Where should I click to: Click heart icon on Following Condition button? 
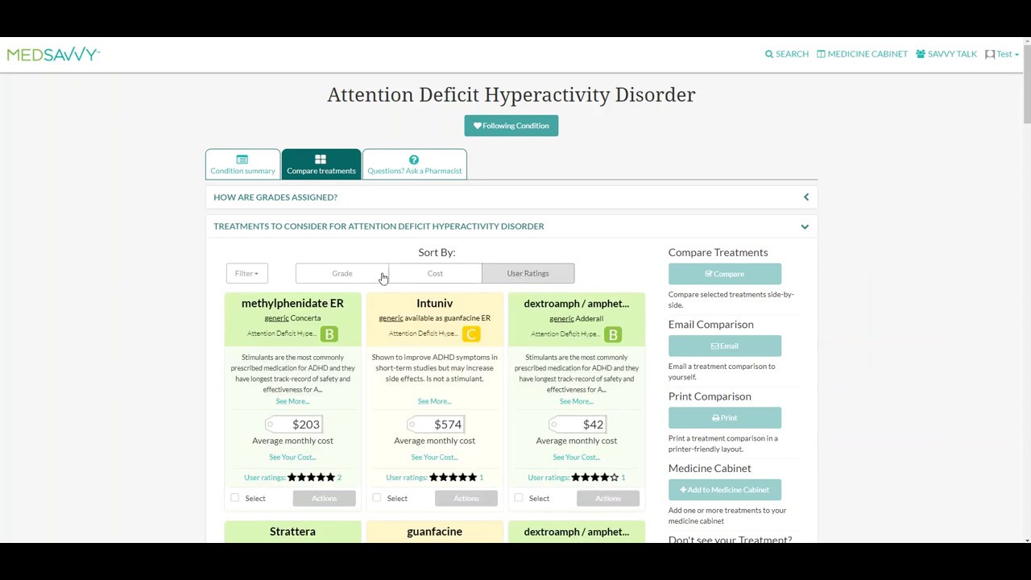tap(477, 126)
